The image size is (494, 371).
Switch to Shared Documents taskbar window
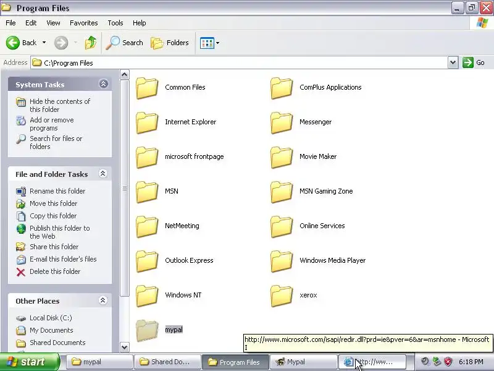tap(167, 362)
